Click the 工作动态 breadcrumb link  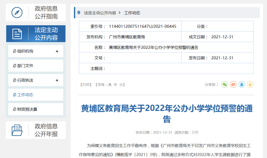click(x=132, y=13)
